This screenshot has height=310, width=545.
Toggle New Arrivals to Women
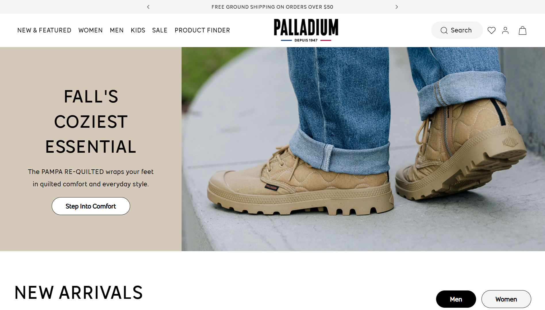pyautogui.click(x=506, y=299)
